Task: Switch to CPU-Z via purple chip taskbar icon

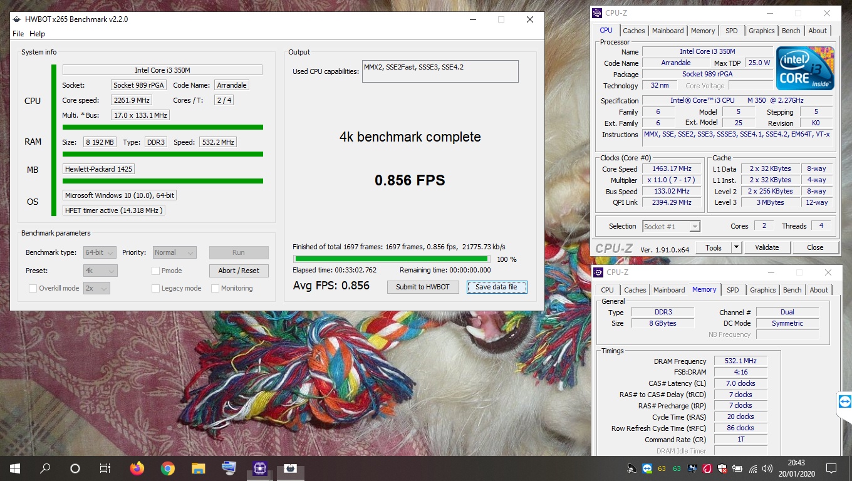Action: 259,468
